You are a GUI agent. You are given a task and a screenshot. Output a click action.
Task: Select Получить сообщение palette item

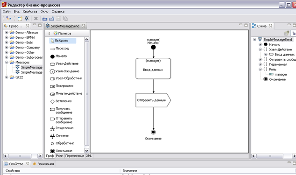(61, 111)
